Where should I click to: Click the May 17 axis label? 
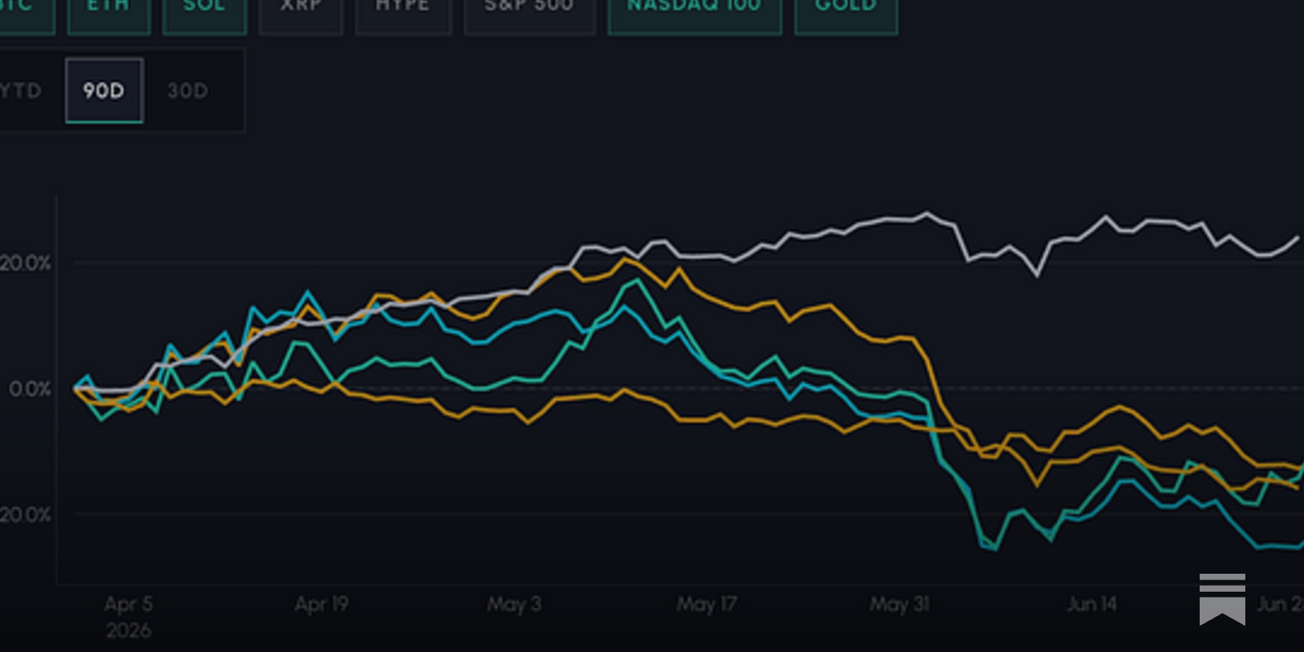[707, 604]
